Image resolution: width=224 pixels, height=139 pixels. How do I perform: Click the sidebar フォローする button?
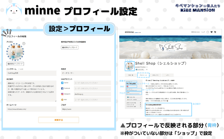point(134,97)
